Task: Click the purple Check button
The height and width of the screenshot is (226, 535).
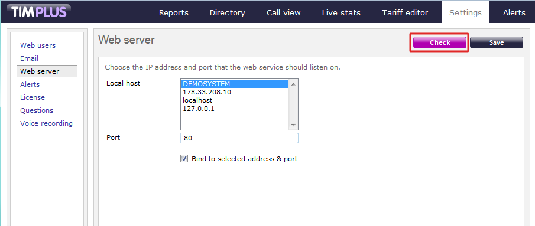Action: 440,42
